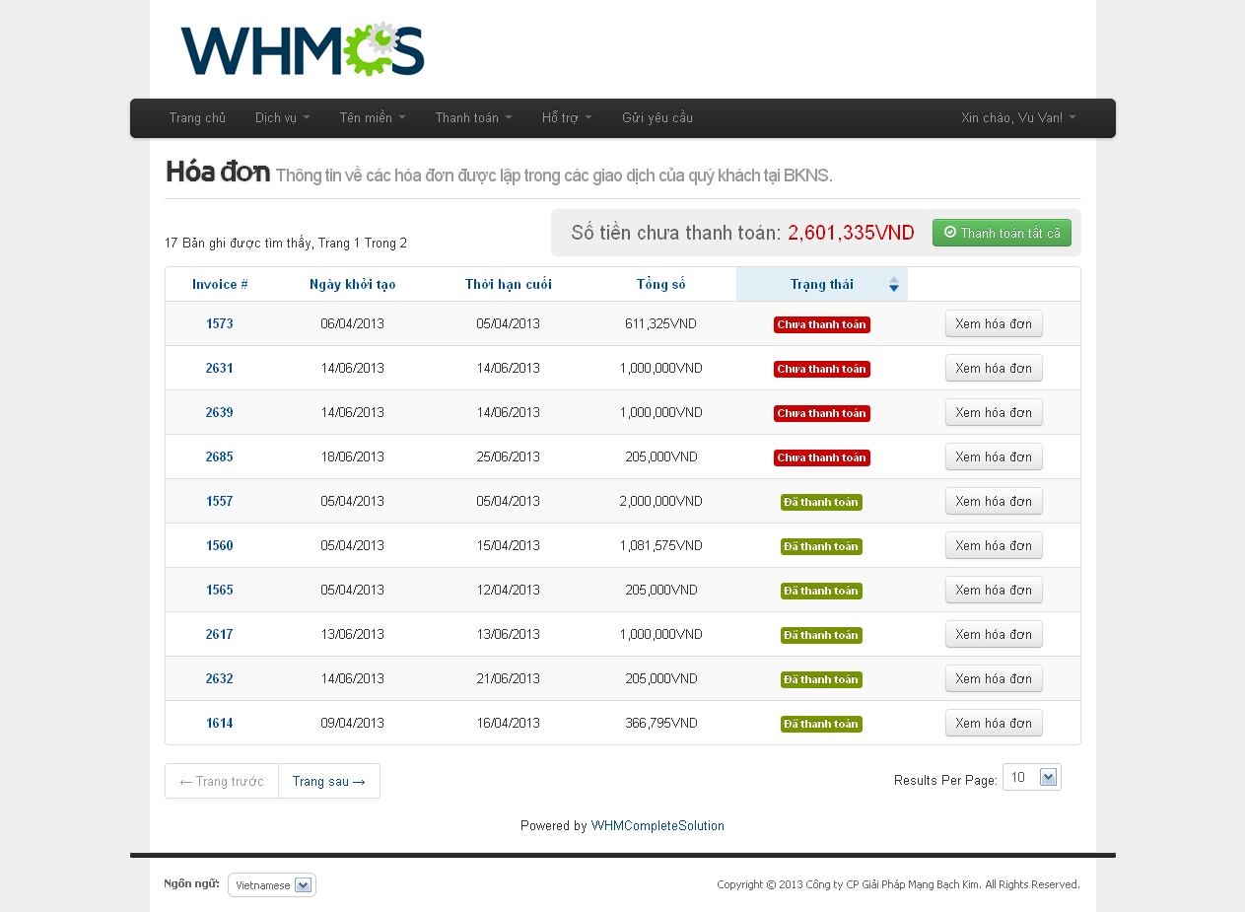Expand the Hỗ trợ menu
The image size is (1245, 912).
566,118
